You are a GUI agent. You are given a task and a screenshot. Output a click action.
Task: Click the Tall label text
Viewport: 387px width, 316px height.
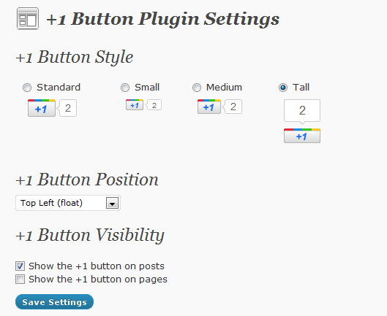pyautogui.click(x=301, y=87)
